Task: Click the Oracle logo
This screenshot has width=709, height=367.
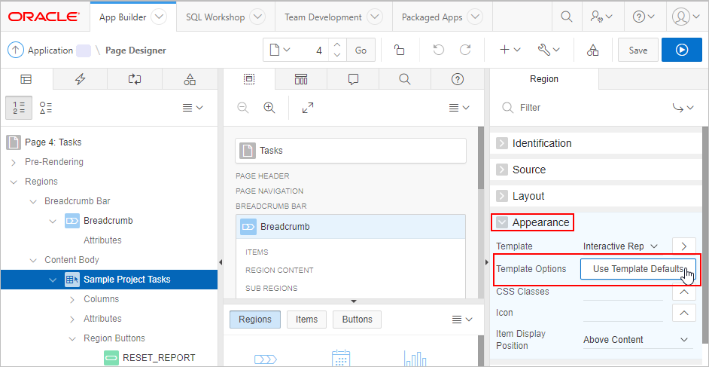Action: pyautogui.click(x=44, y=17)
